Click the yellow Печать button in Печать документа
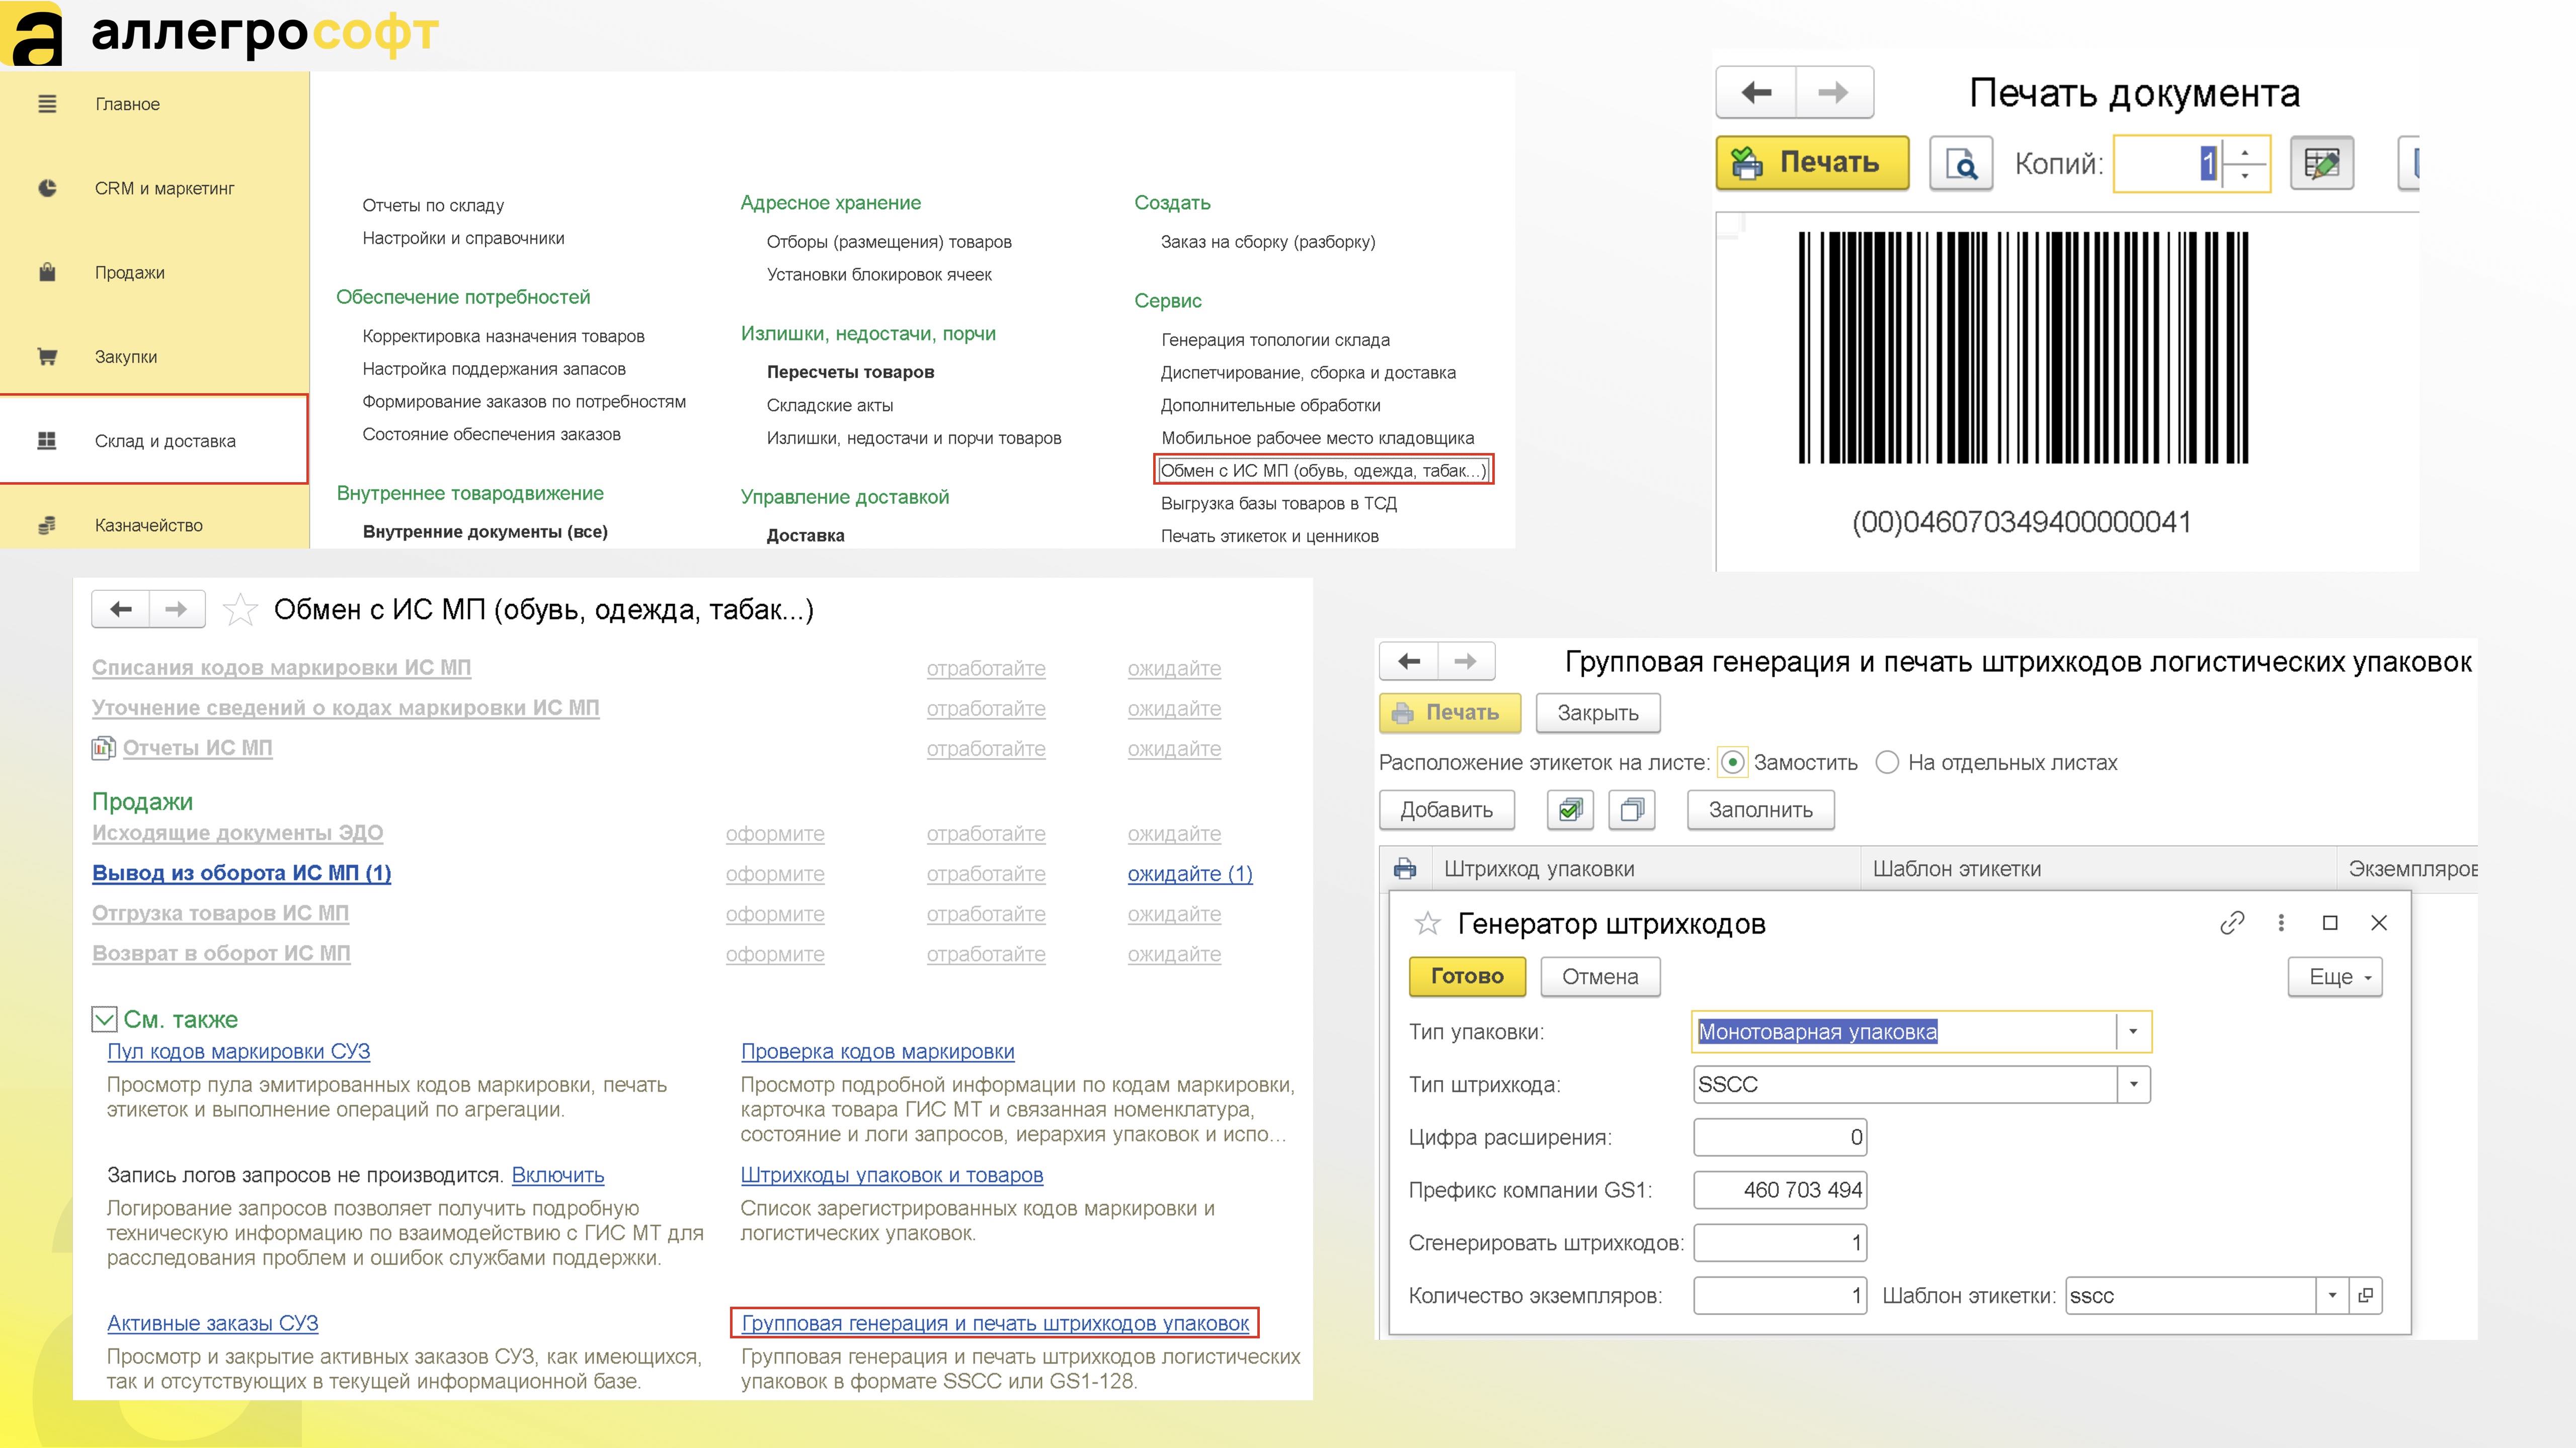Image resolution: width=2576 pixels, height=1448 pixels. [1812, 163]
